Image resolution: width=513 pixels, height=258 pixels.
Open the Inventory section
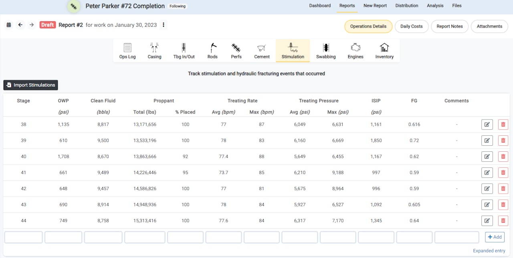pos(384,51)
